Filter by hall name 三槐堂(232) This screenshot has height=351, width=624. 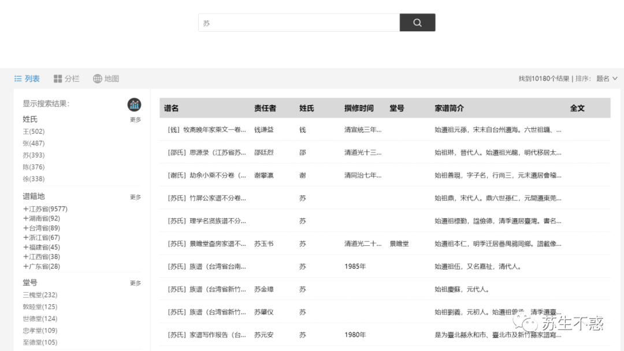tap(40, 295)
